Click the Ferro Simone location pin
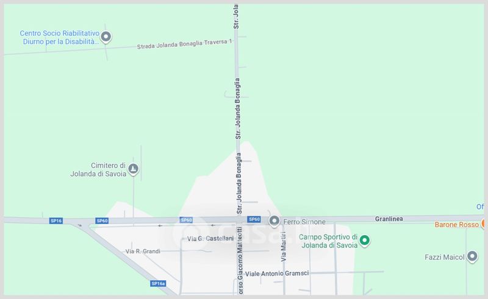 (x=274, y=221)
